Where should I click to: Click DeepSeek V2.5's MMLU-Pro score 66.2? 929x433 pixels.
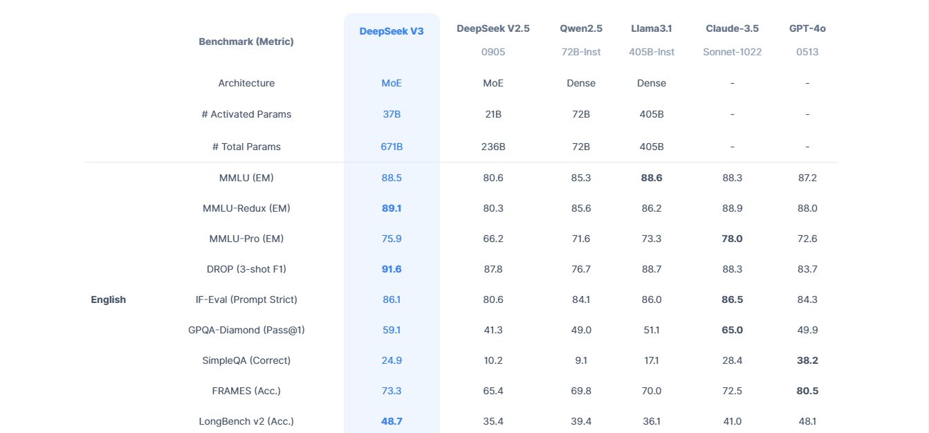[493, 239]
